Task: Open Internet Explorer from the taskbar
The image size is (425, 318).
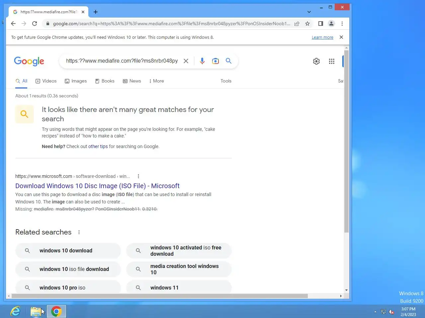Action: coord(15,311)
